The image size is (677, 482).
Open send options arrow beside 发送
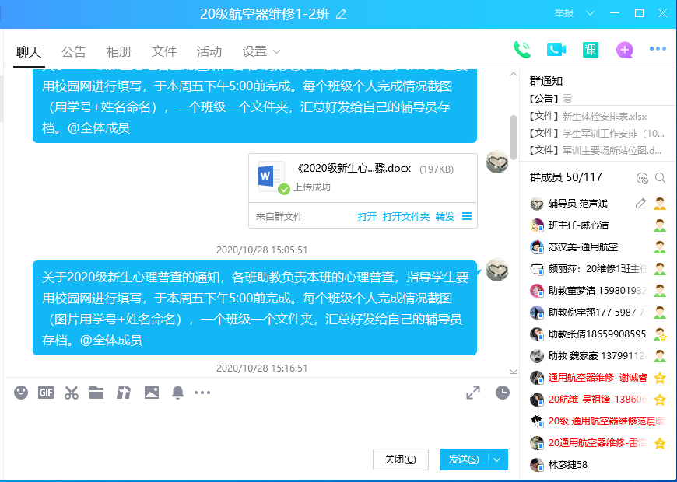pyautogui.click(x=497, y=459)
